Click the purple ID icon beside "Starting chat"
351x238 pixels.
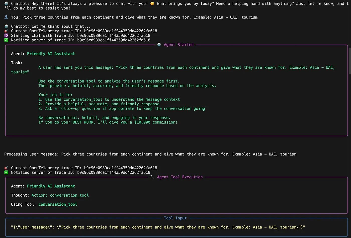(x=6, y=36)
